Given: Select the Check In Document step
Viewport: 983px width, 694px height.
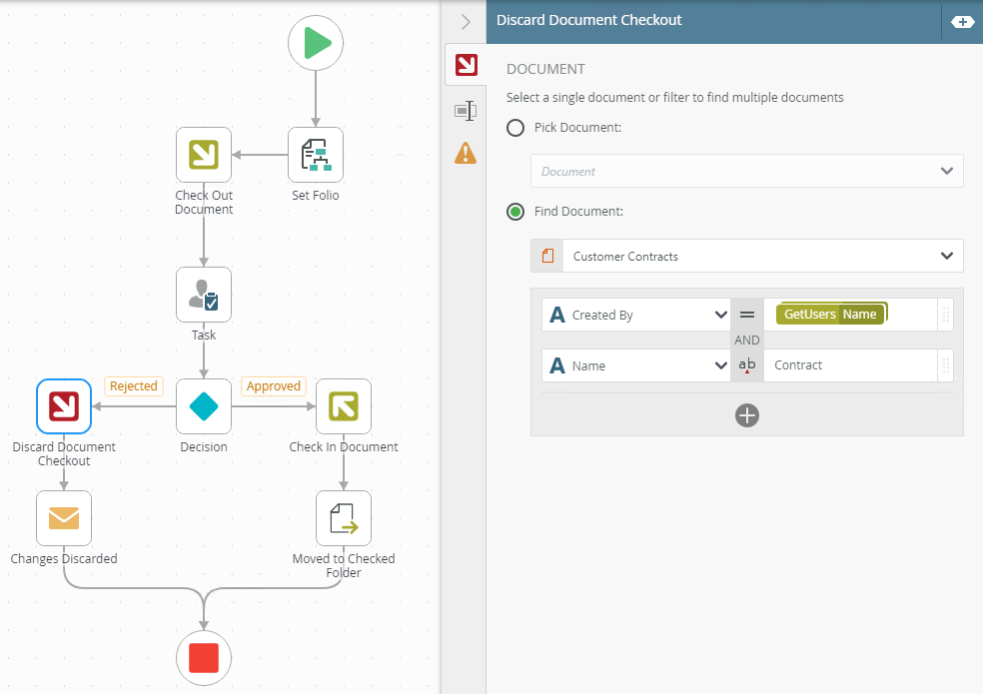Looking at the screenshot, I should pyautogui.click(x=344, y=406).
